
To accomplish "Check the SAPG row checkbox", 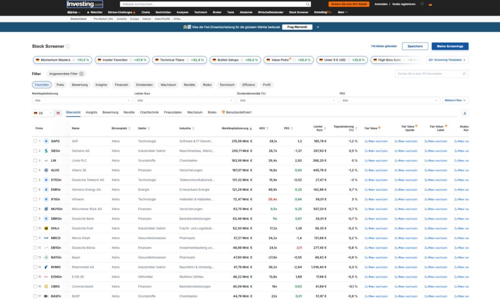I will pos(35,141).
